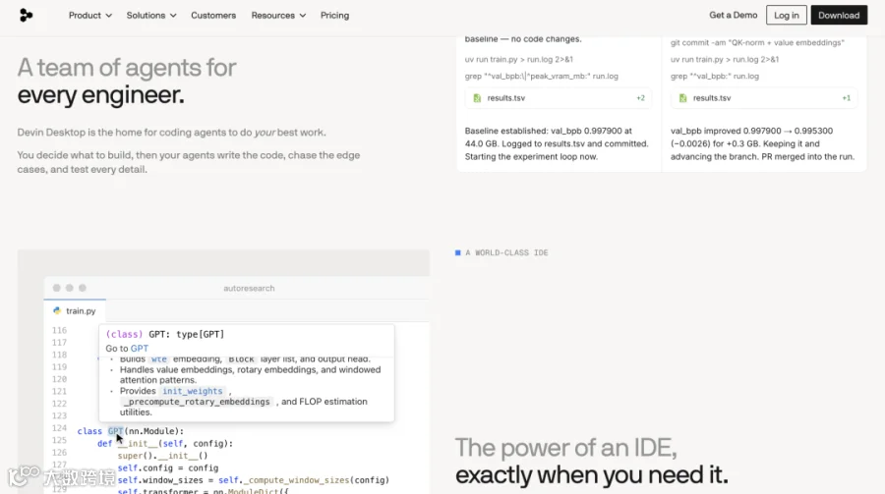
Task: Click the right results.tsv file icon
Action: pos(683,98)
